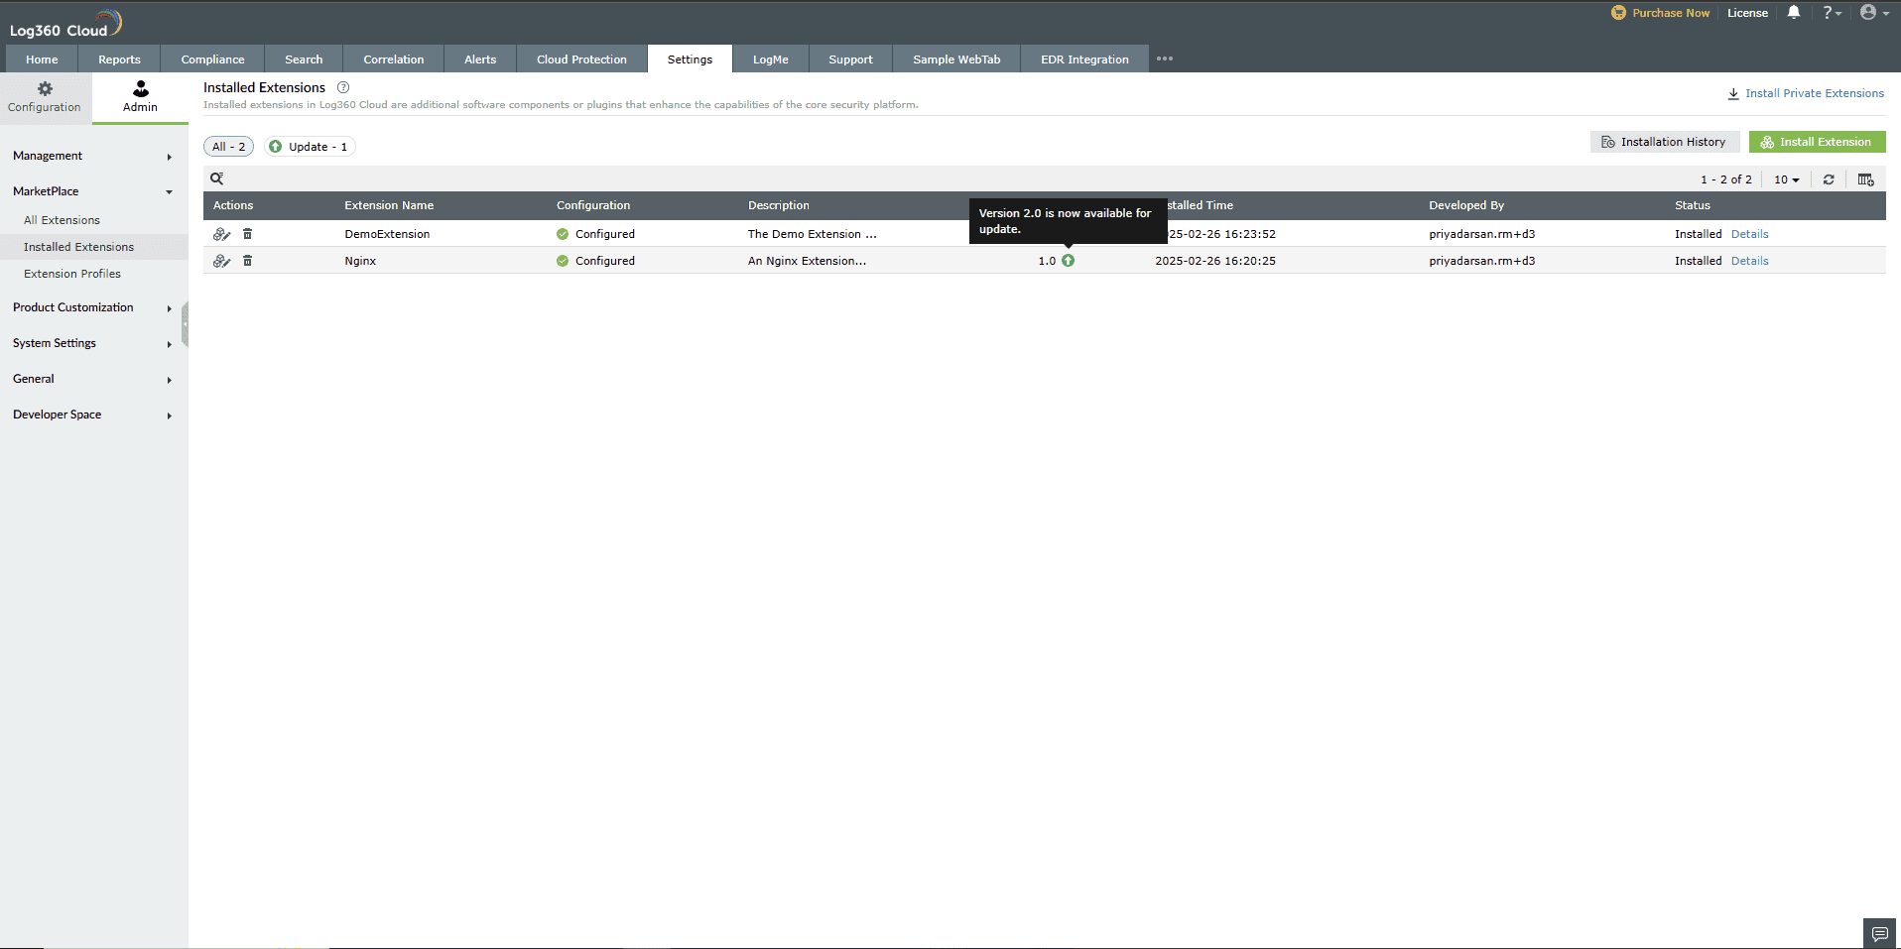This screenshot has height=949, width=1901.
Task: Click the Status column header
Action: tap(1693, 205)
